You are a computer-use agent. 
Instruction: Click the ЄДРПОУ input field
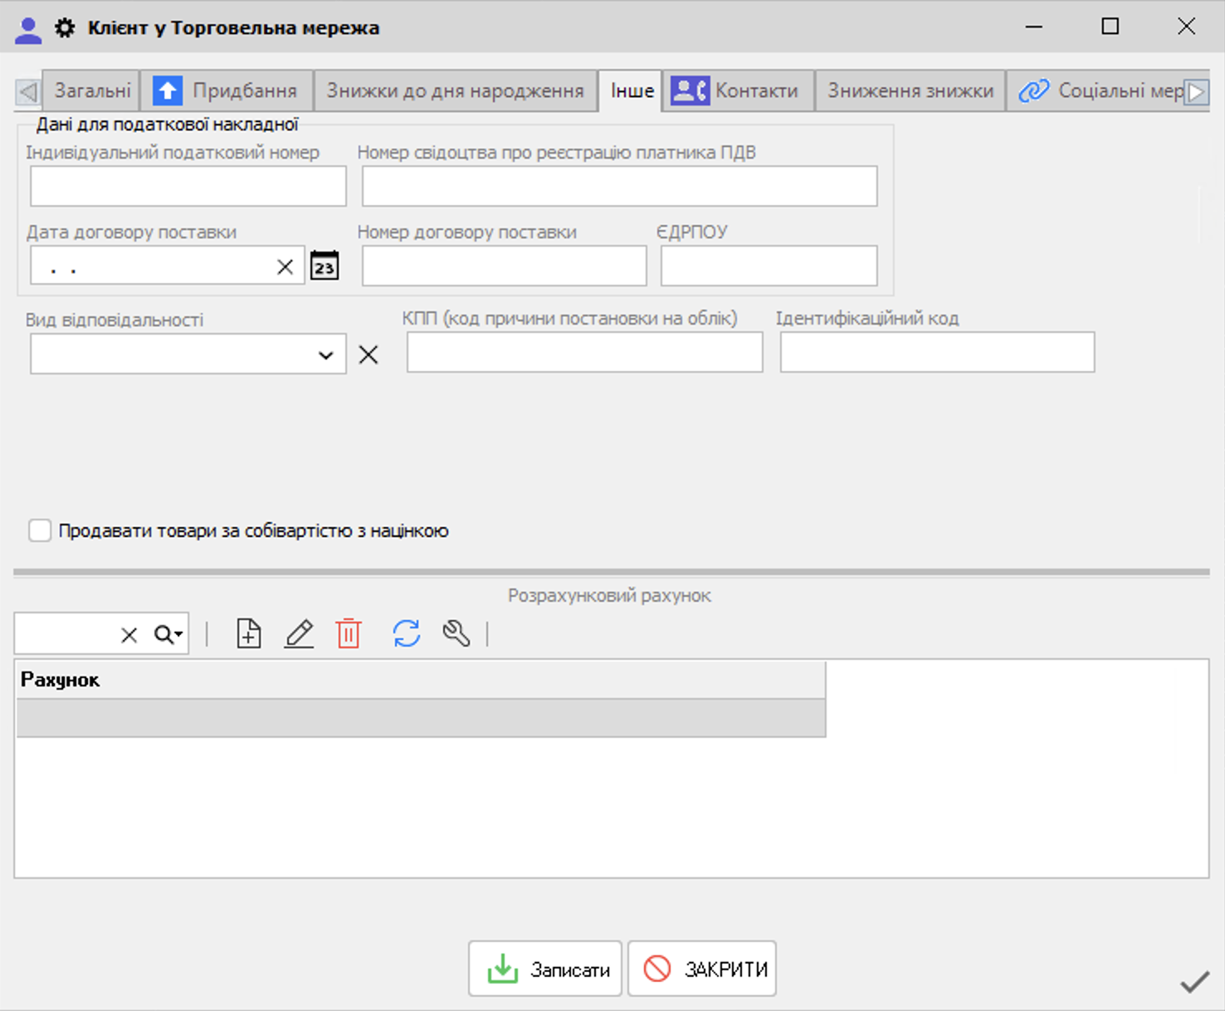click(769, 266)
